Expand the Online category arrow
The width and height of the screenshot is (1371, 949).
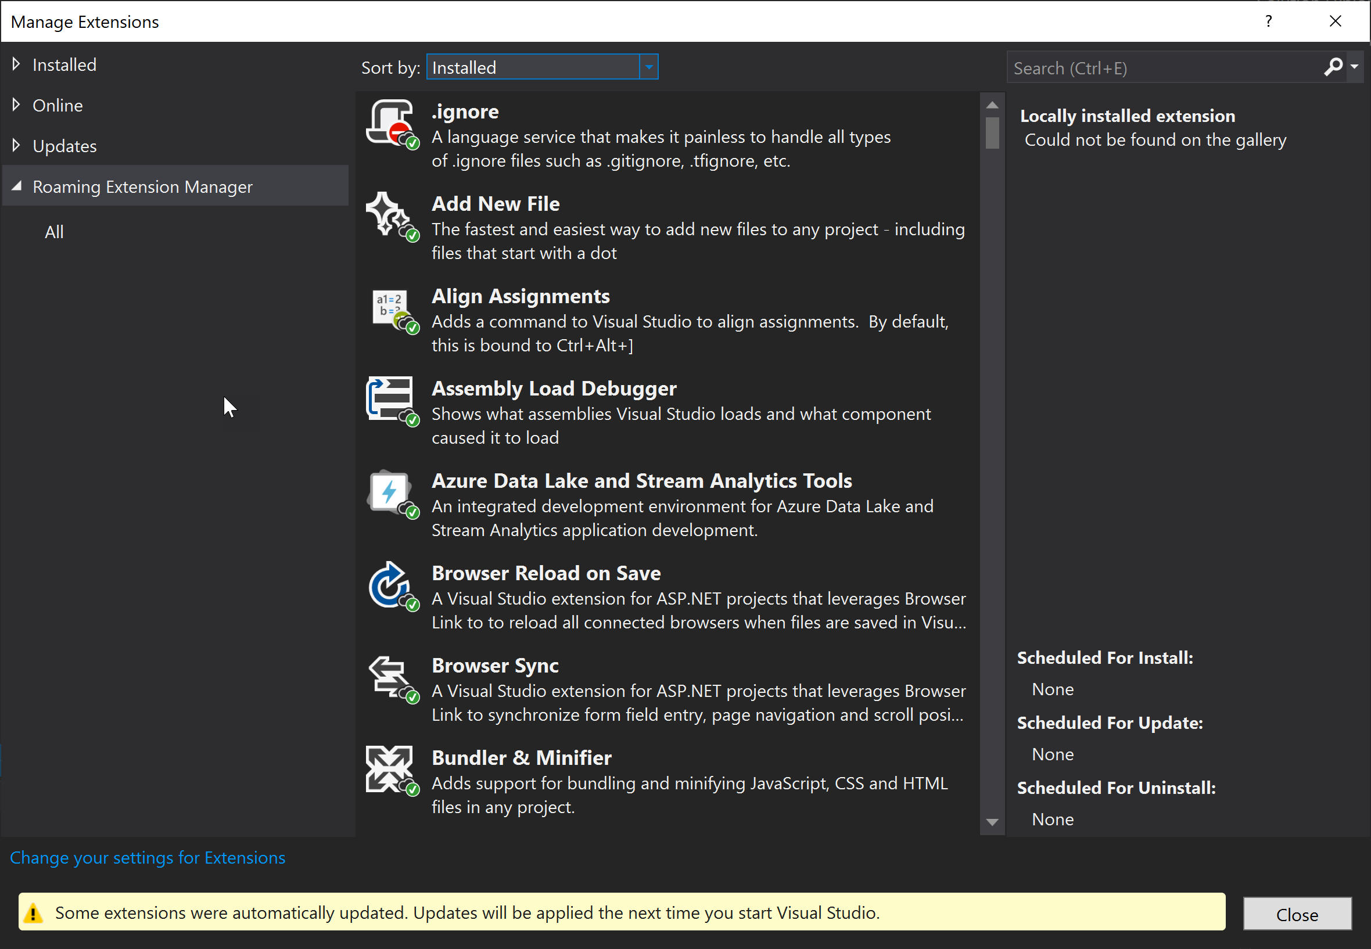[x=16, y=105]
